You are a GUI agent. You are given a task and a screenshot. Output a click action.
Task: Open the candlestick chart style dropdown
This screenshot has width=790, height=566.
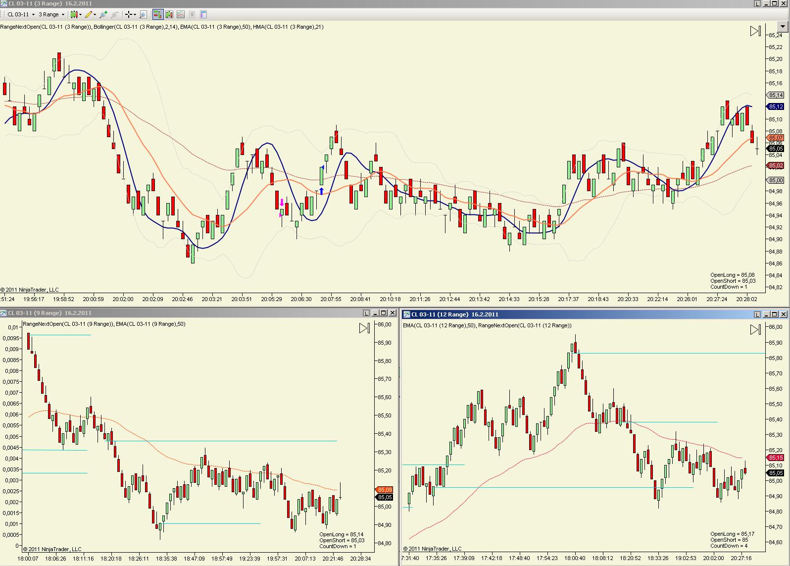[x=75, y=14]
